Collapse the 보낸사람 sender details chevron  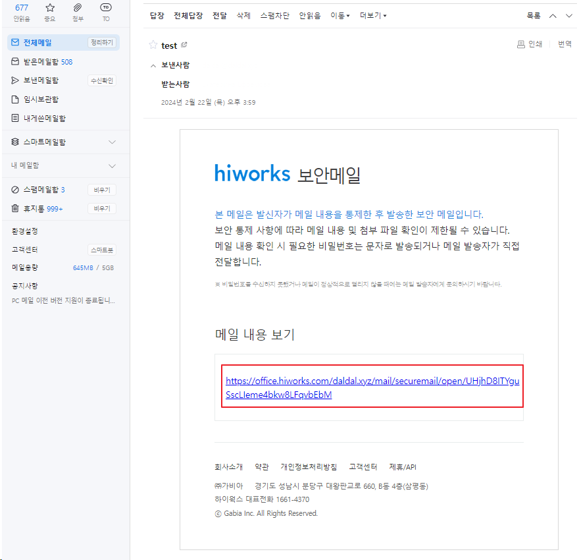(153, 65)
